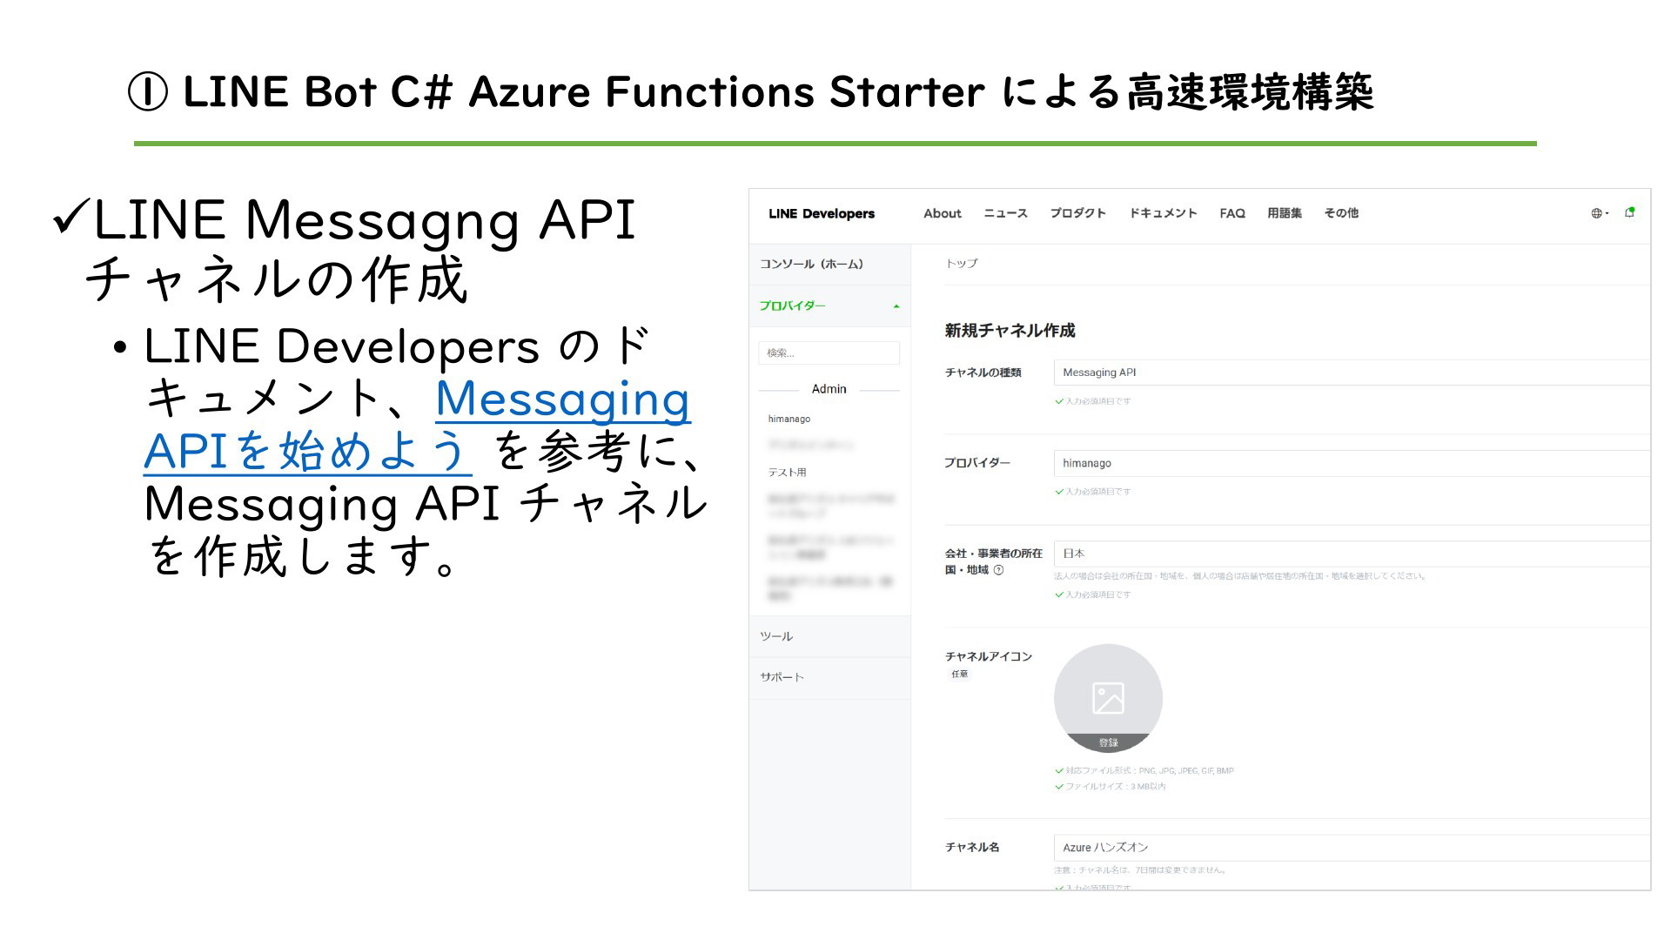This screenshot has height=940, width=1671.
Task: Go to コンソール（ホーム）in sidebar
Action: (829, 264)
